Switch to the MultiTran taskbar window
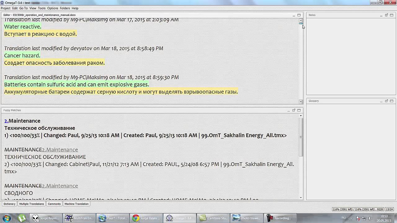Viewport: 397px width, 223px height. 79,218
